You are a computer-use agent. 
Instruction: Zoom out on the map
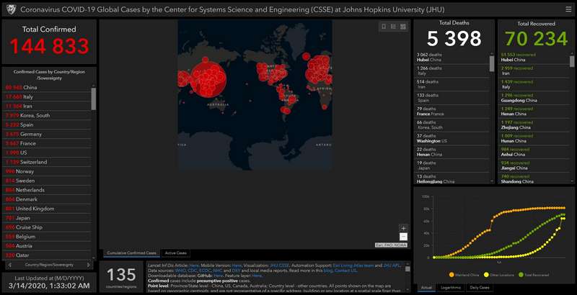[403, 237]
